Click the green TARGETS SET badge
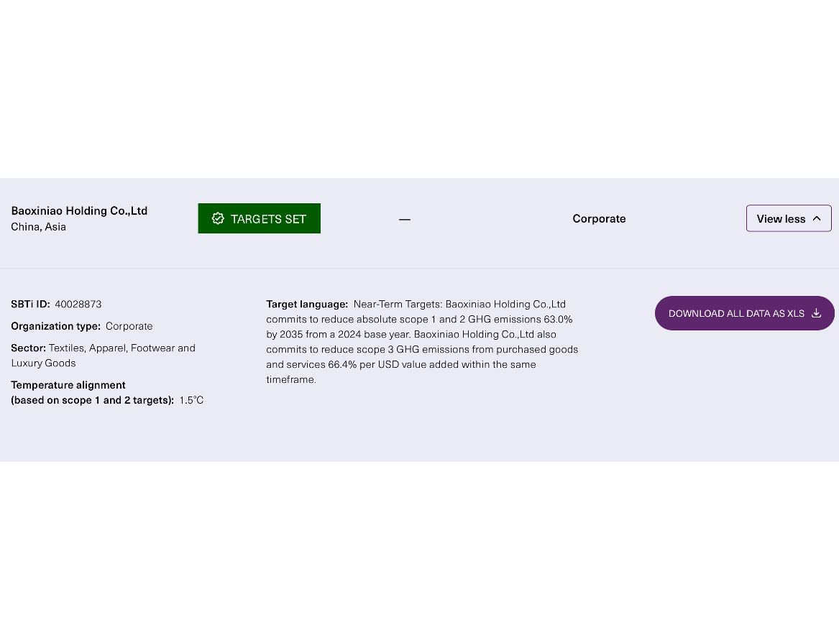 point(259,218)
